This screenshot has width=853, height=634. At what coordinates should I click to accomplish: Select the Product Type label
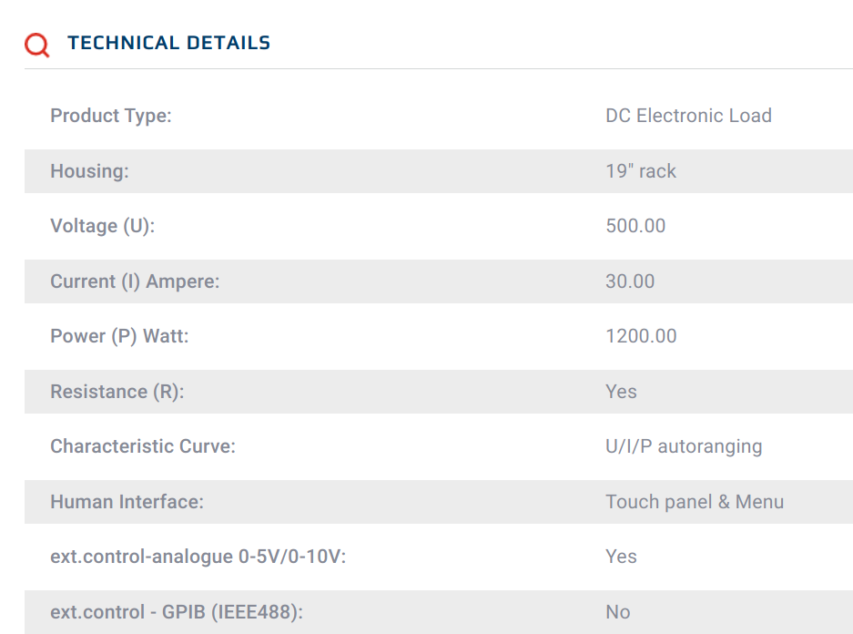coord(111,116)
